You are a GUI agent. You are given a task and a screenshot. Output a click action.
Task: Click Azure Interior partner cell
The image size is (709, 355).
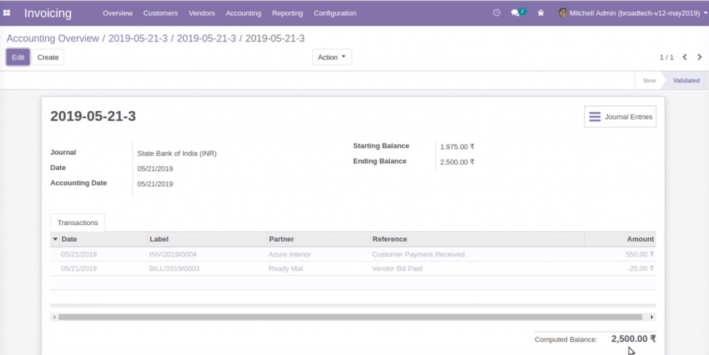coord(290,254)
